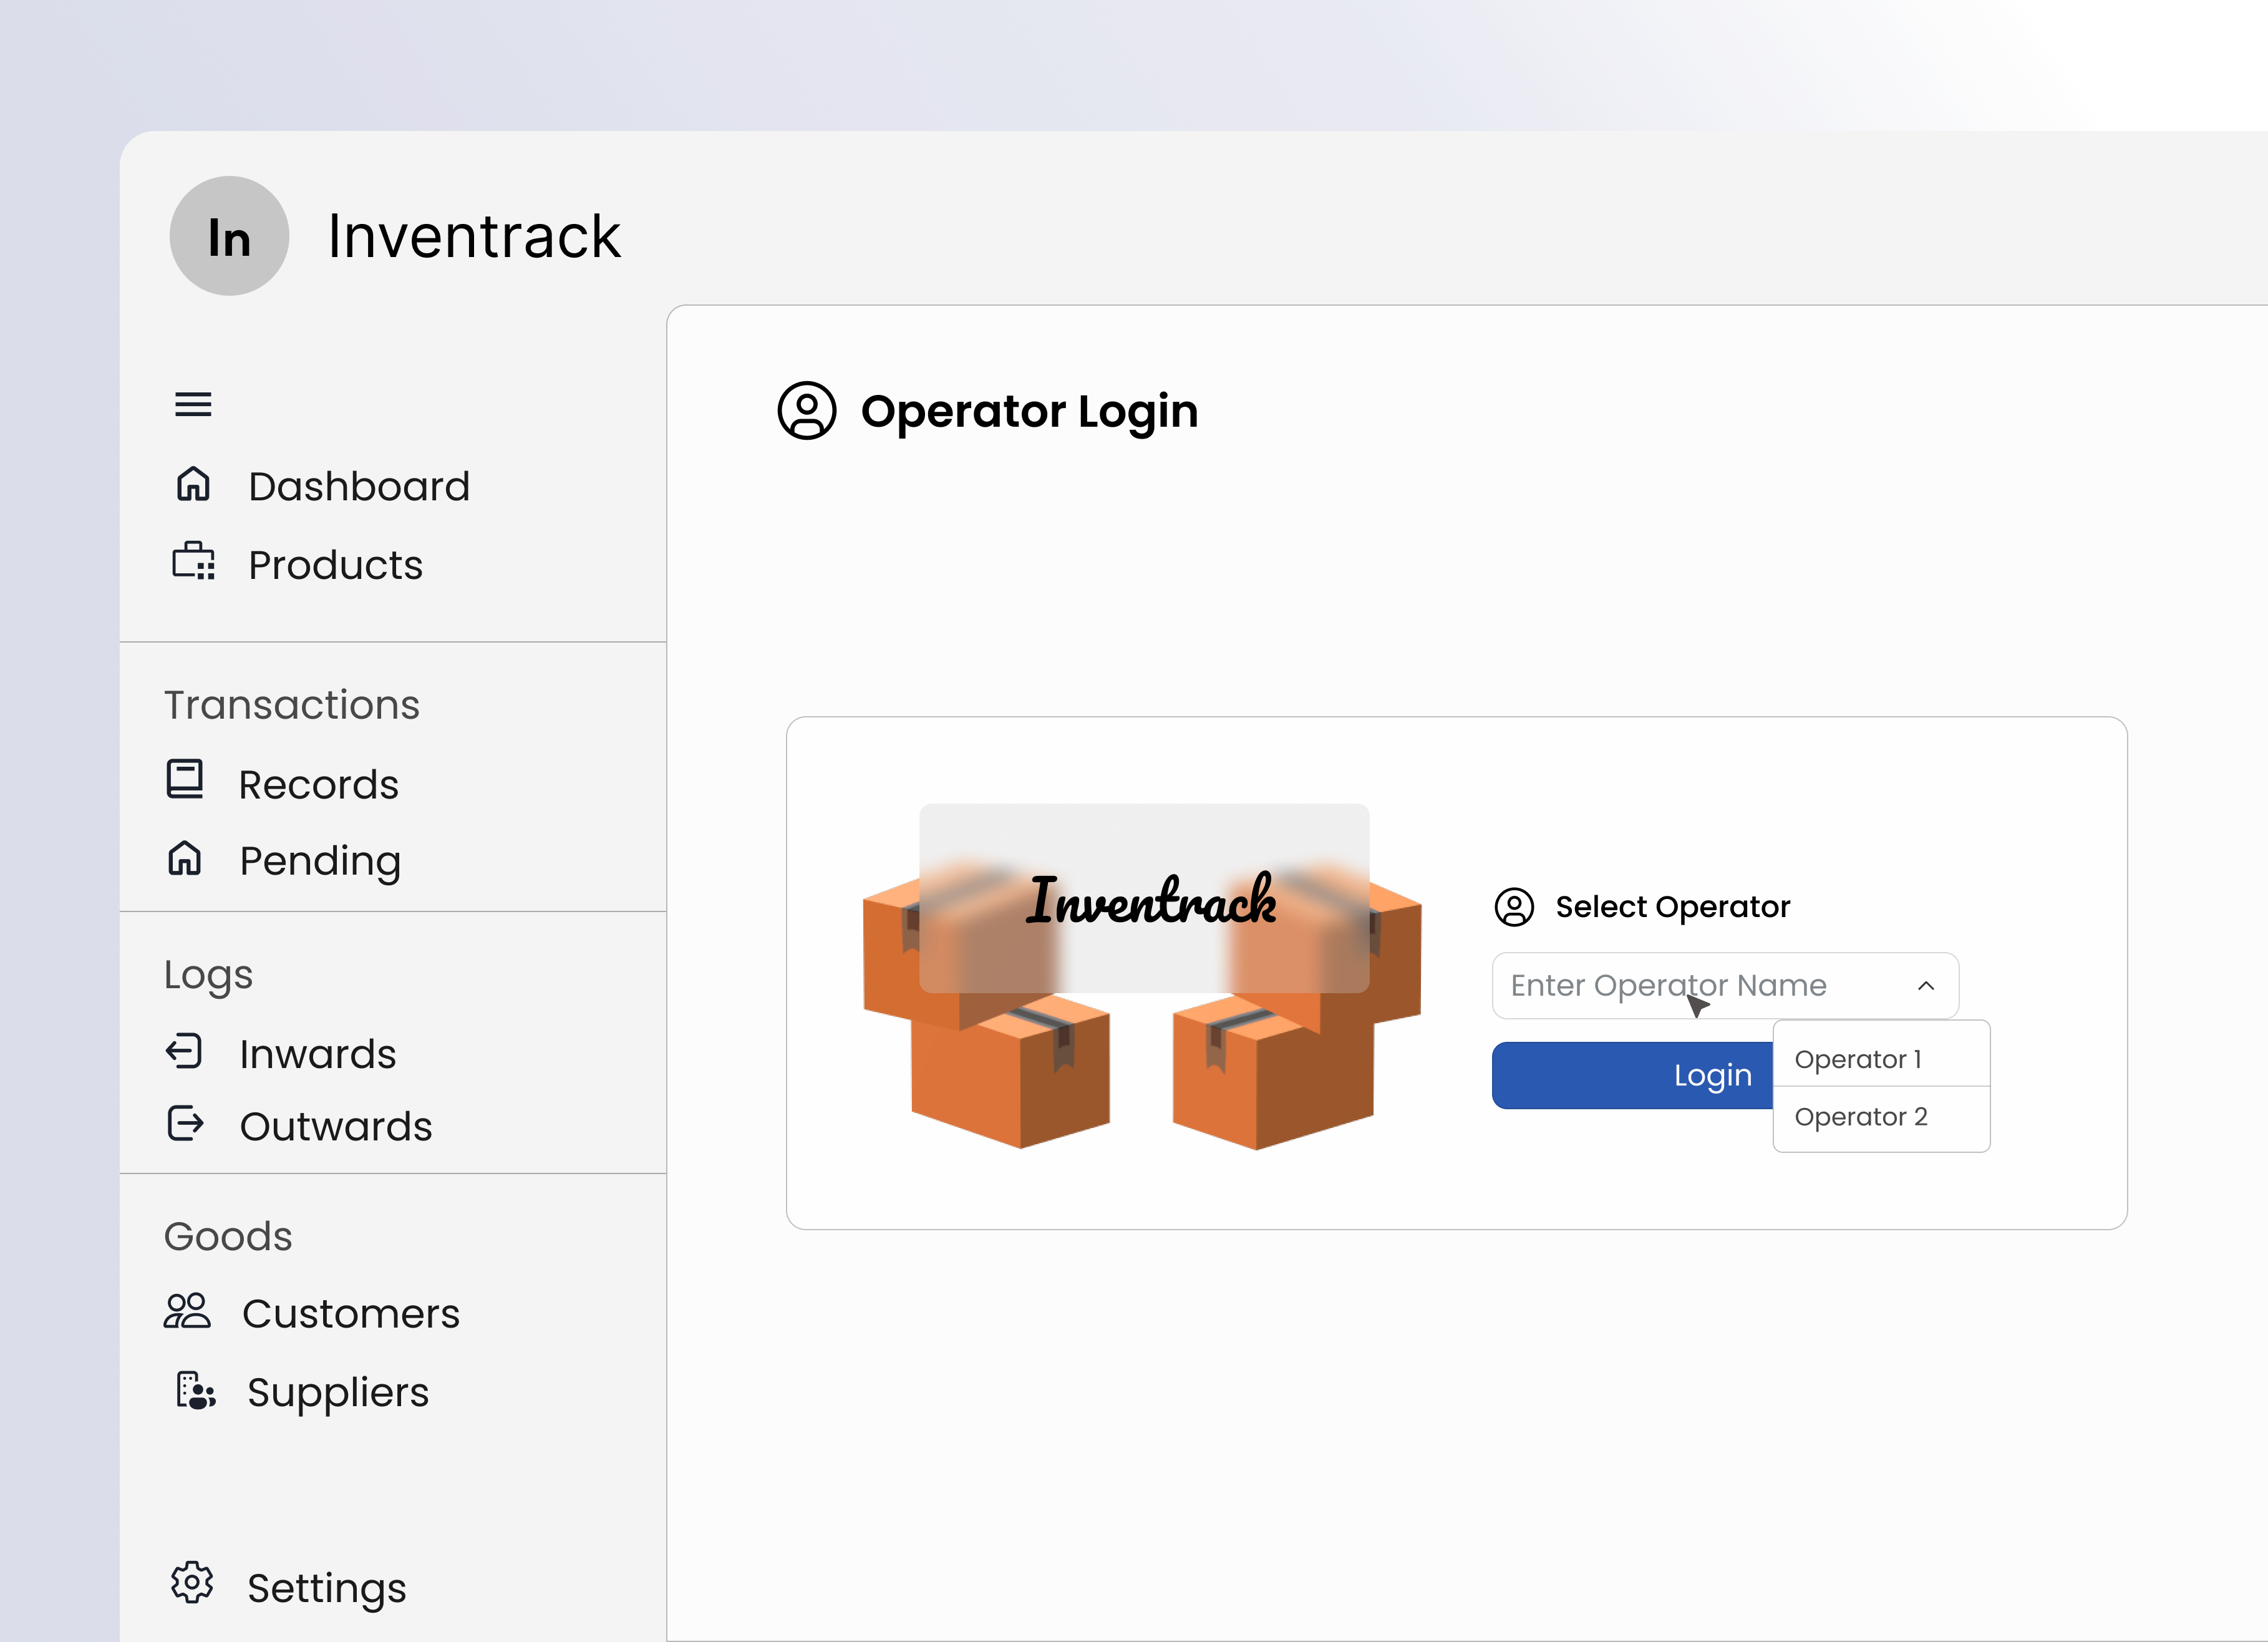Screen dimensions: 2268x1642
Task: Click the hamburger menu icon
Action: (193, 404)
